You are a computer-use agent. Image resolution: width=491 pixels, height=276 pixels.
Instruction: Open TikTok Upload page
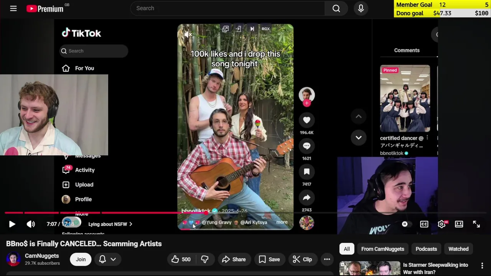click(x=78, y=185)
